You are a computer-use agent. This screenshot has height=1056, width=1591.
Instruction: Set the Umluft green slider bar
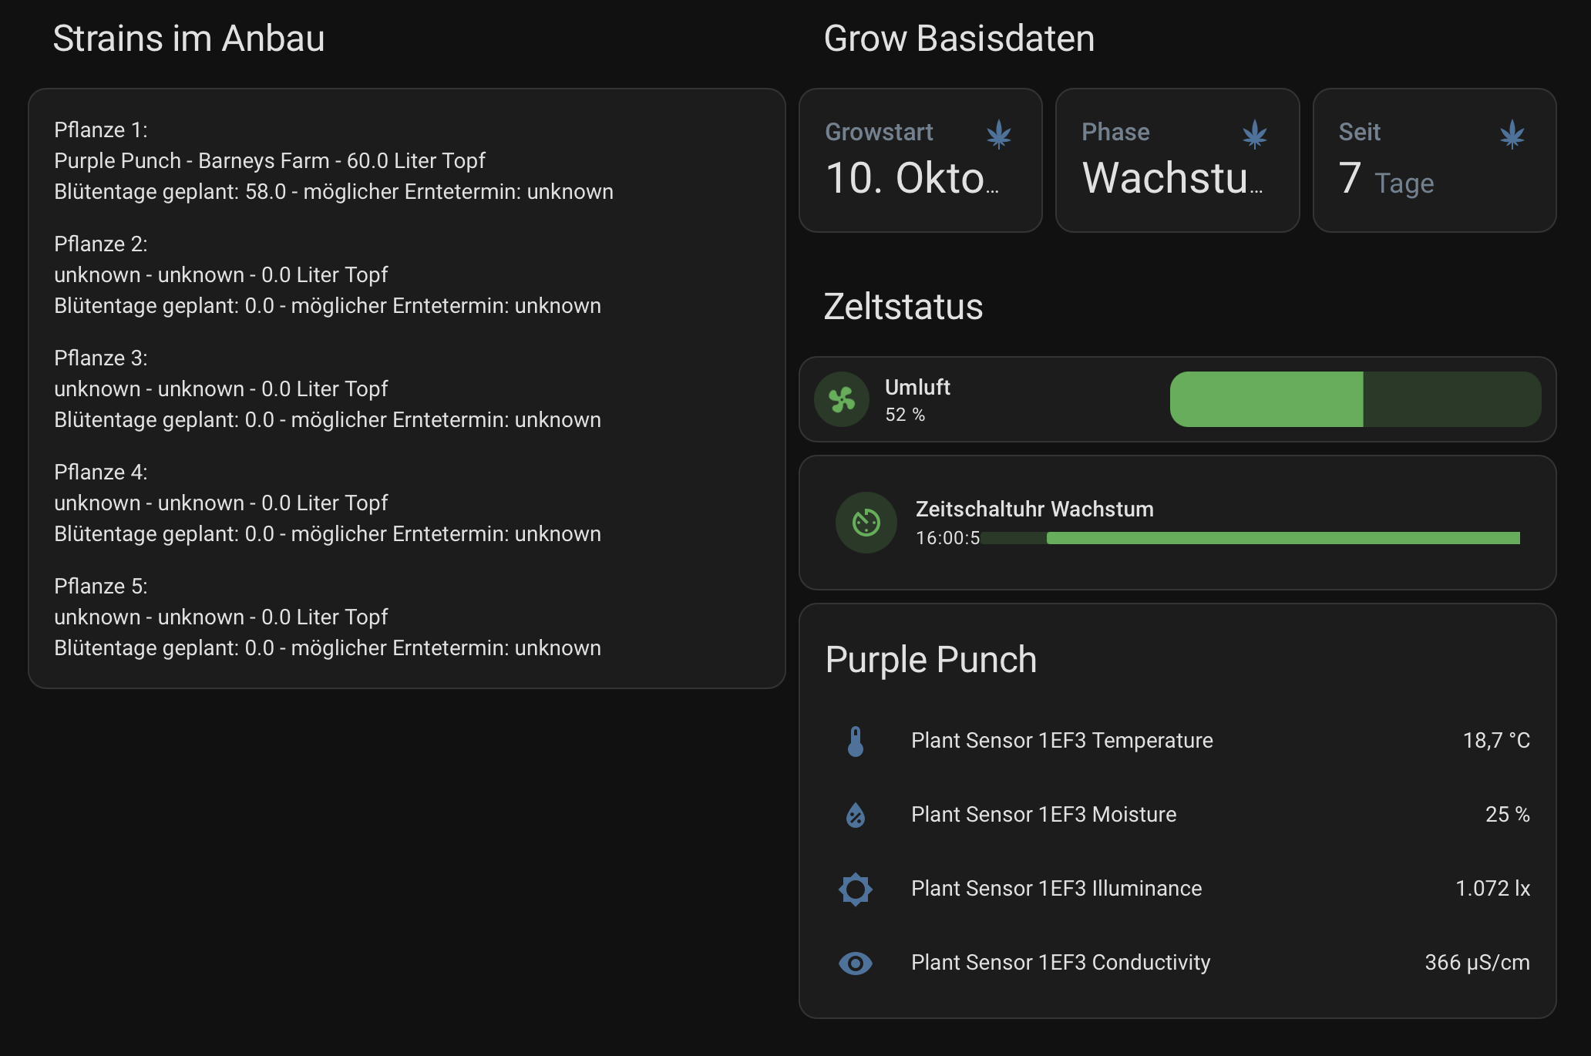point(1355,399)
